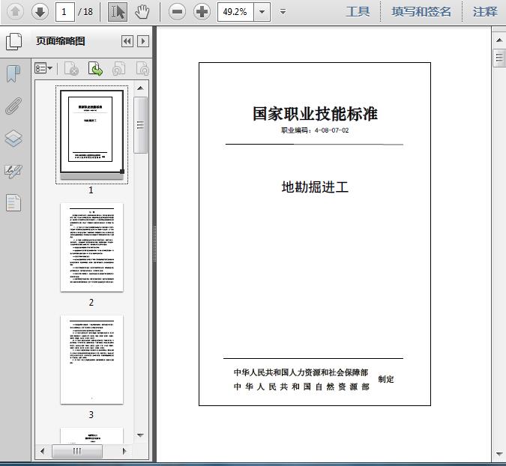The image size is (506, 466).
Task: Click text 中华人民共和国人力资源和社会保障部
Action: coord(301,372)
